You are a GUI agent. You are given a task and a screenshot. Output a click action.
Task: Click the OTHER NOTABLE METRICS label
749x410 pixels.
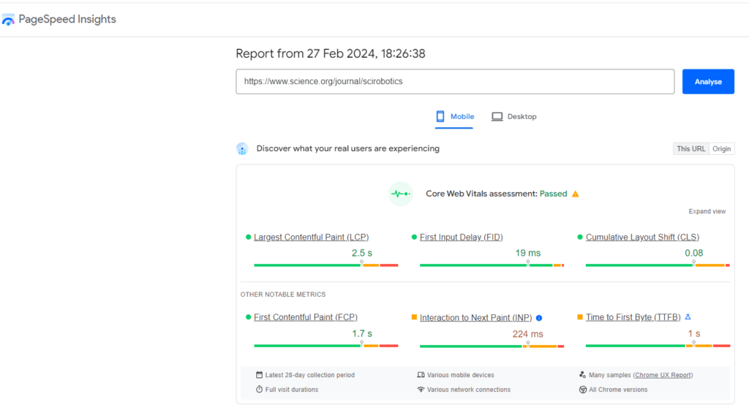pyautogui.click(x=283, y=295)
